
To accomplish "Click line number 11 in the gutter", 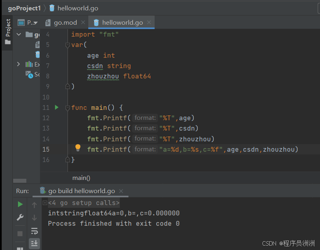I will coord(46,107).
